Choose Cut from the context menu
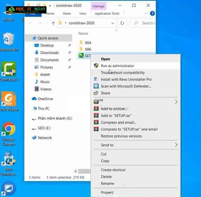The height and width of the screenshot is (197, 201). 135,154
